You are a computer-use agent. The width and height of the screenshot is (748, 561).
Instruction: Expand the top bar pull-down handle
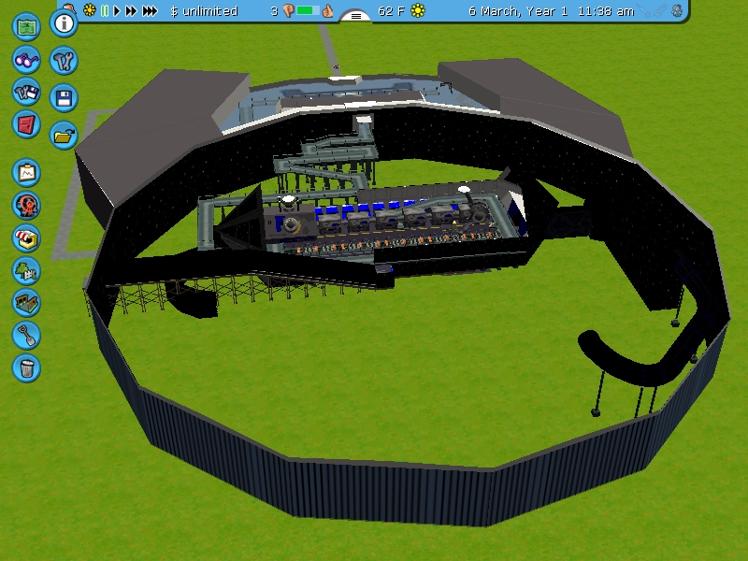(x=356, y=16)
